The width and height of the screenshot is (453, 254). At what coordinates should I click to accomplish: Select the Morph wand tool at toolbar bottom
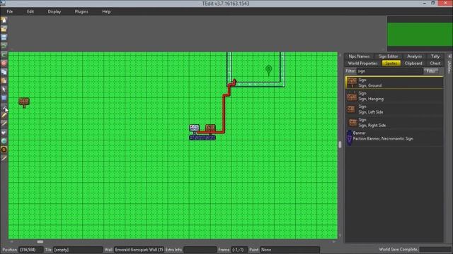(4, 158)
